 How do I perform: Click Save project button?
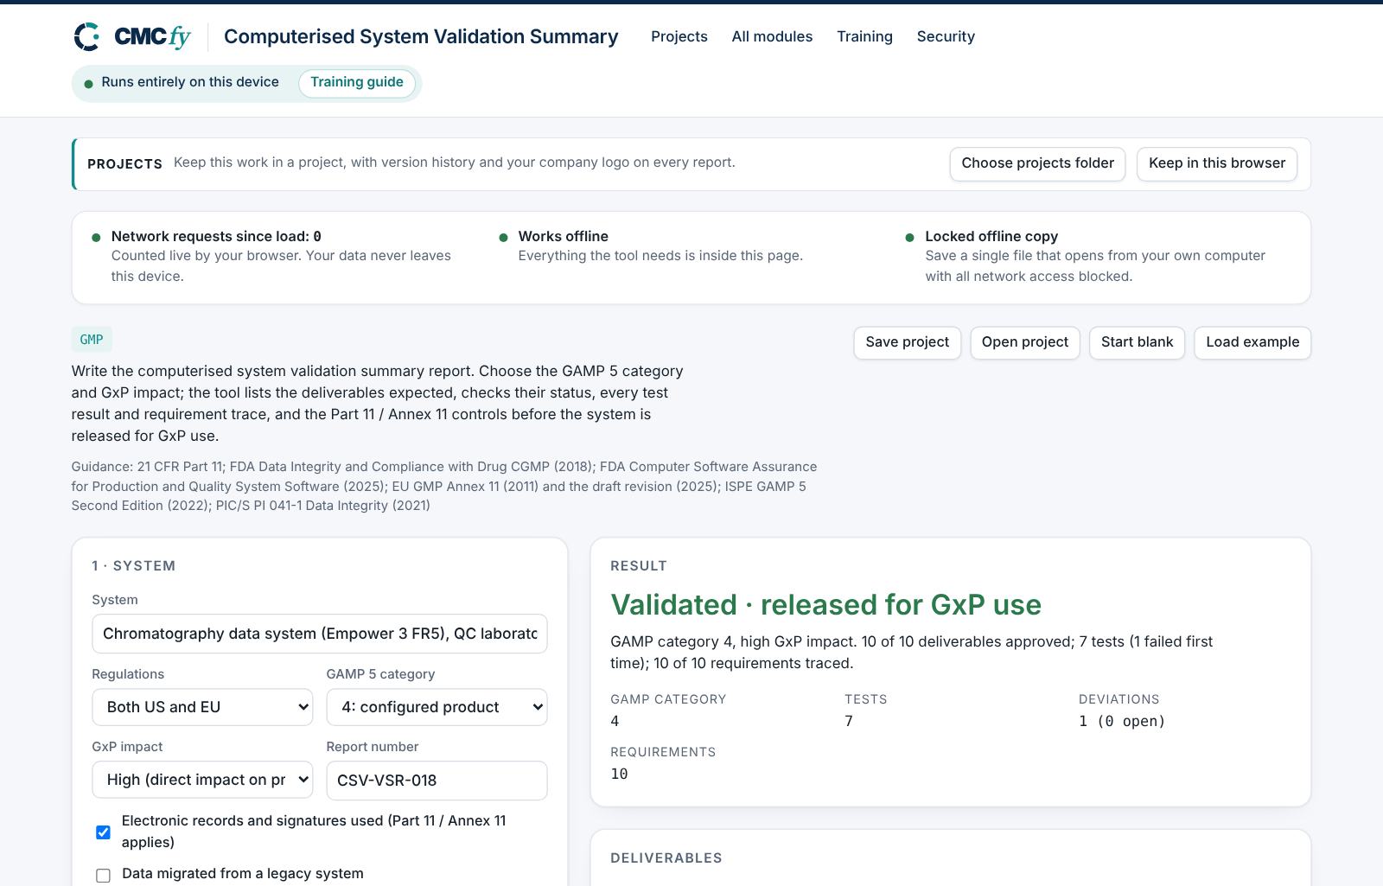pos(907,342)
